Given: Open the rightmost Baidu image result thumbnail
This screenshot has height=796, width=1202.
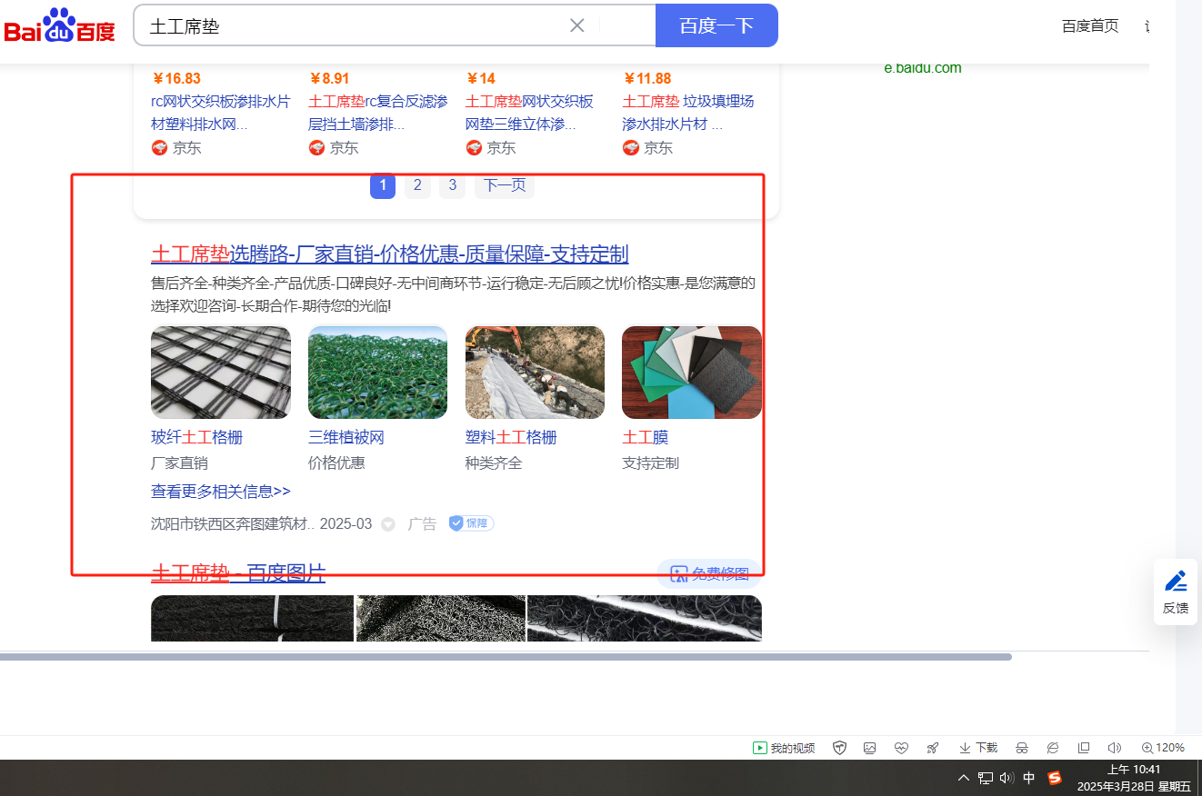Looking at the screenshot, I should [645, 618].
